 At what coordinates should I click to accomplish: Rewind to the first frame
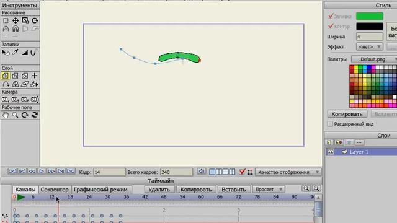pos(12,172)
